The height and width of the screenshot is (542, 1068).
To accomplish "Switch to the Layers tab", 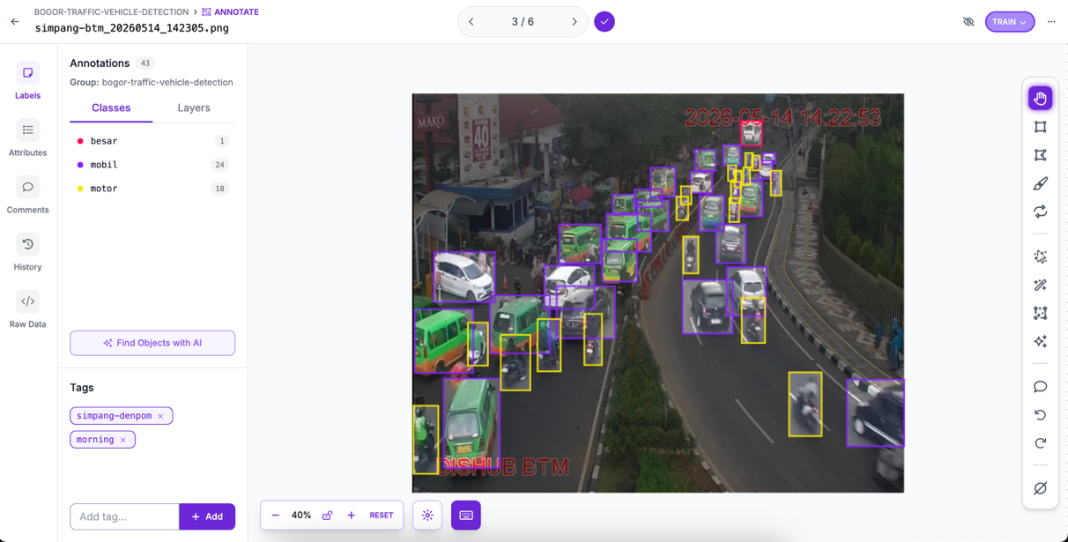I will tap(194, 108).
